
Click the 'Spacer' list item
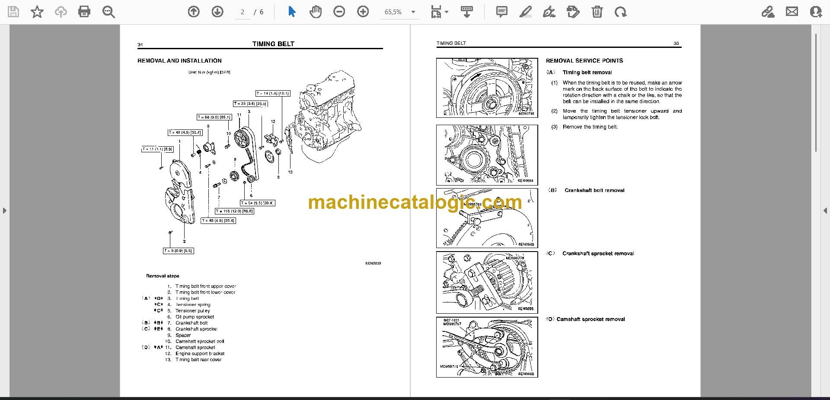click(183, 335)
